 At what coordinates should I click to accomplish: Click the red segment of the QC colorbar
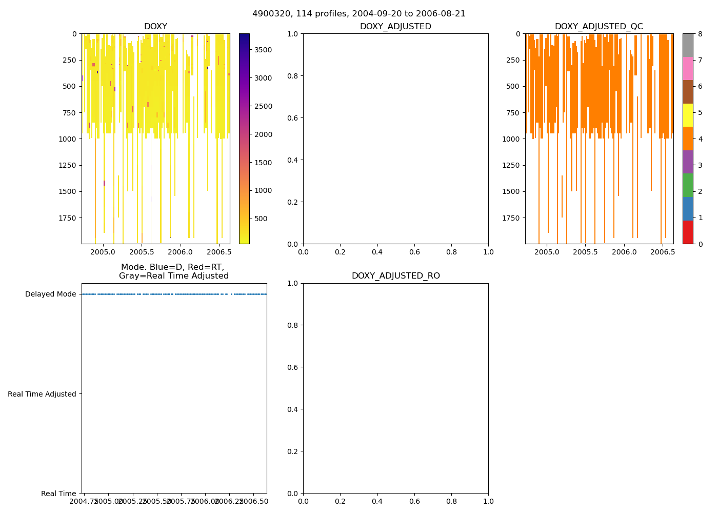pos(687,232)
